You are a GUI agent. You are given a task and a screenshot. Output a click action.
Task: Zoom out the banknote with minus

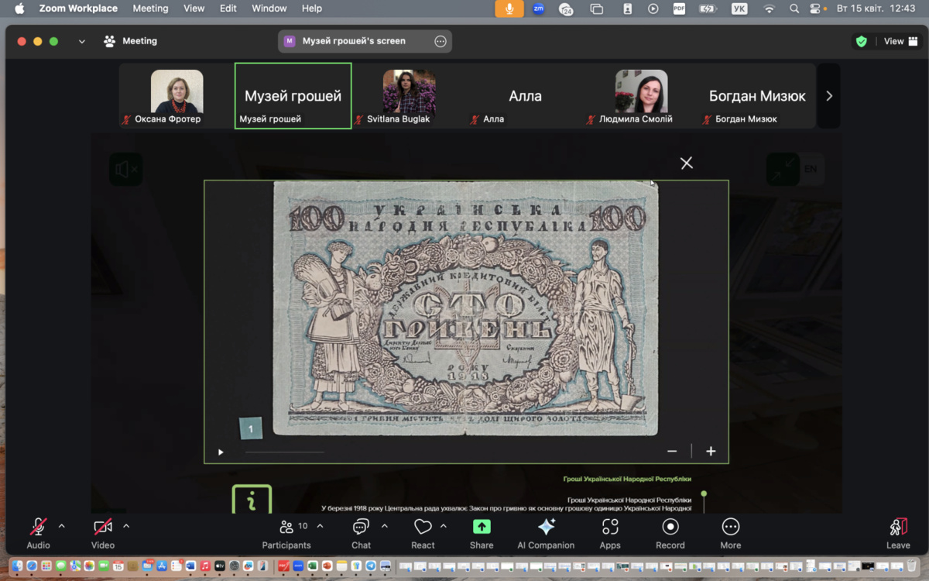pos(672,451)
